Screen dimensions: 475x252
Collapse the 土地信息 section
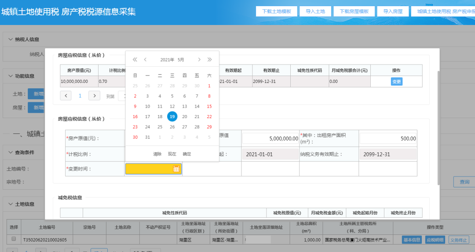(x=11, y=204)
